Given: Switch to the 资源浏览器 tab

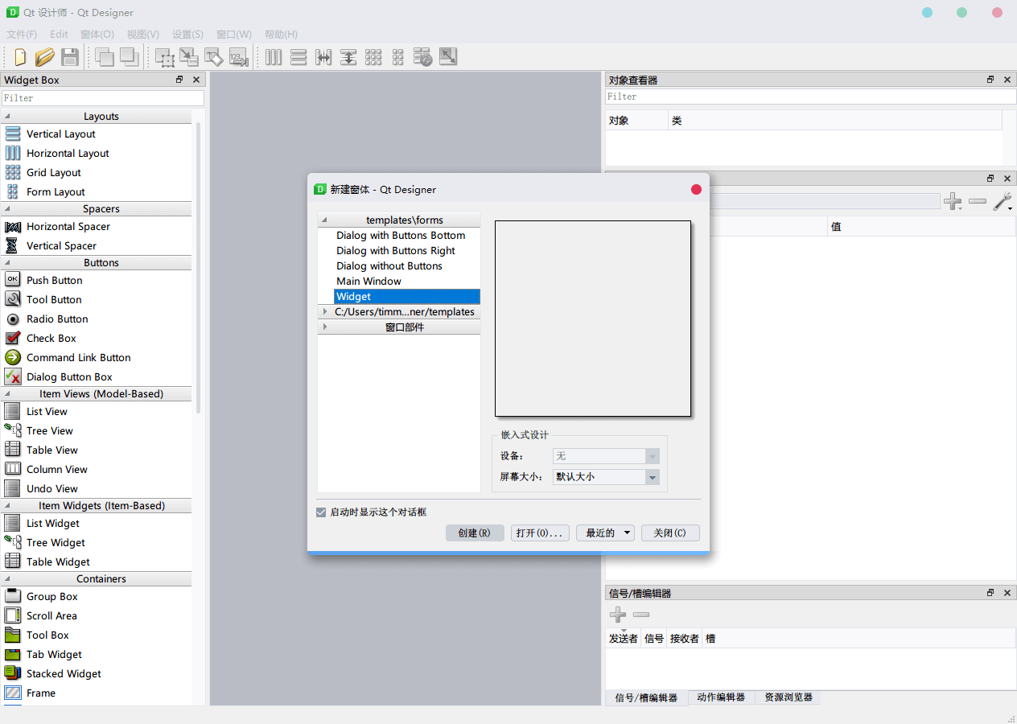Looking at the screenshot, I should click(788, 697).
